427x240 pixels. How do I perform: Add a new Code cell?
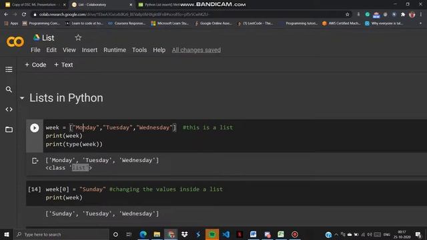35,65
